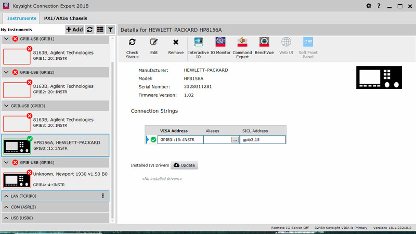
Task: Click the green verified icon in VISA row
Action: coord(153,139)
